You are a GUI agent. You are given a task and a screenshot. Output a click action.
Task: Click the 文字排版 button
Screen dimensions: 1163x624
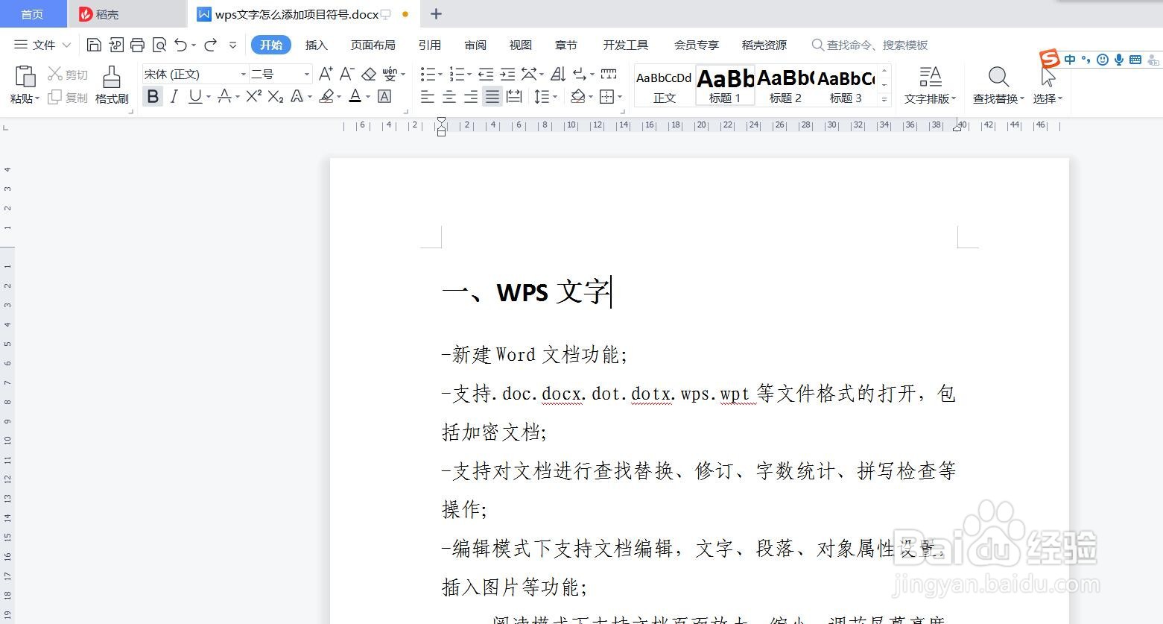tap(929, 83)
